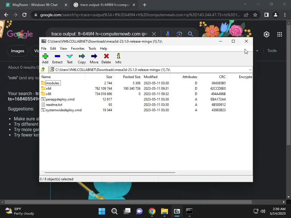Click '0 / 6 object(s) selected' status text
Viewport: 291px width, 218px height.
coord(57,179)
